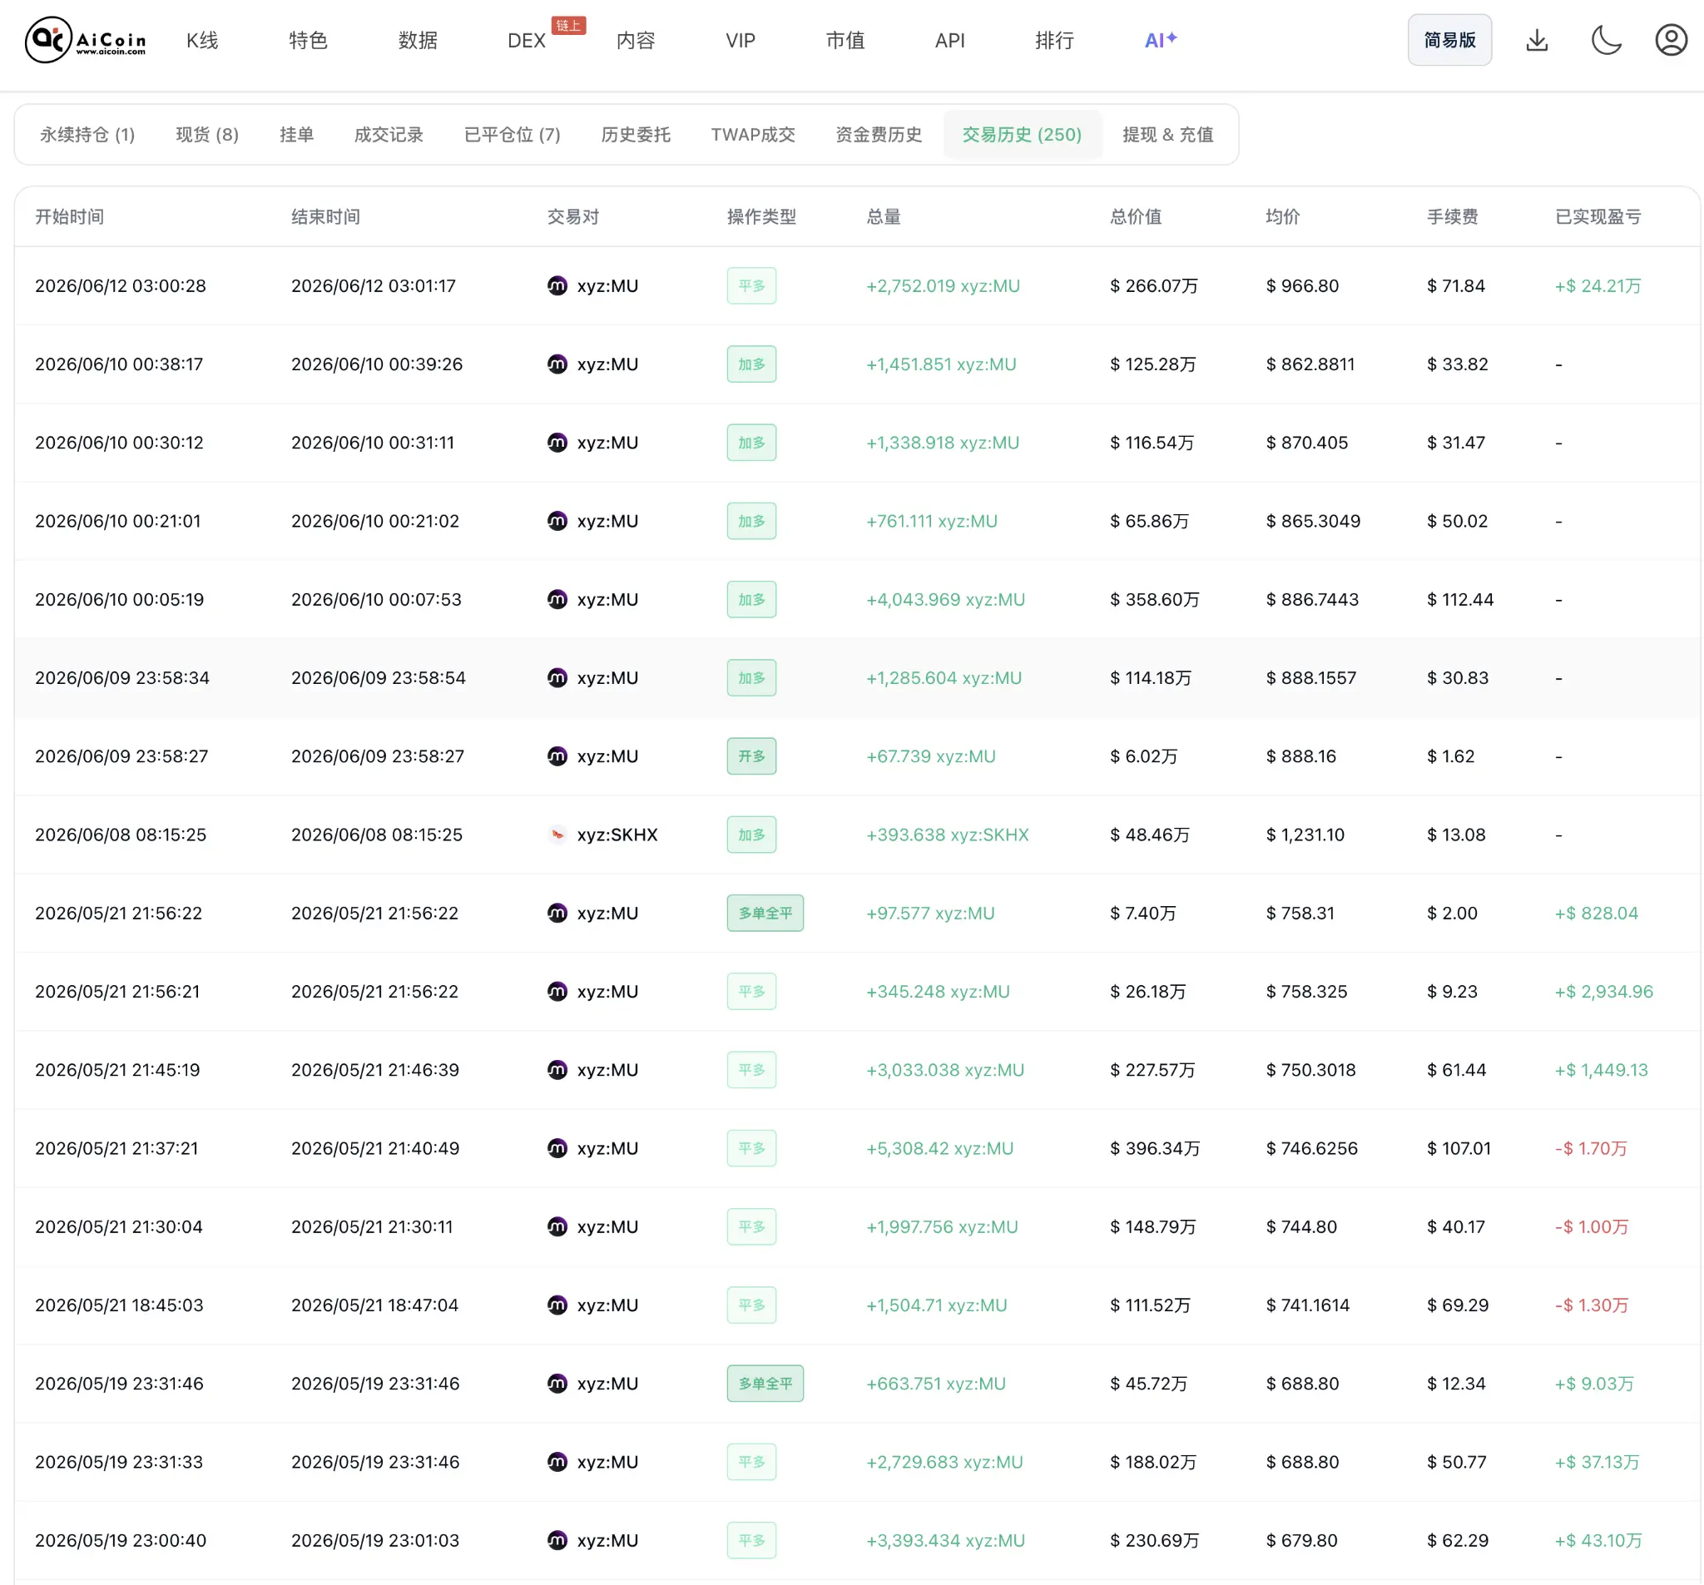1704x1585 pixels.
Task: Click the MU coin icon in 06/10 00:38:17 row
Action: point(557,364)
